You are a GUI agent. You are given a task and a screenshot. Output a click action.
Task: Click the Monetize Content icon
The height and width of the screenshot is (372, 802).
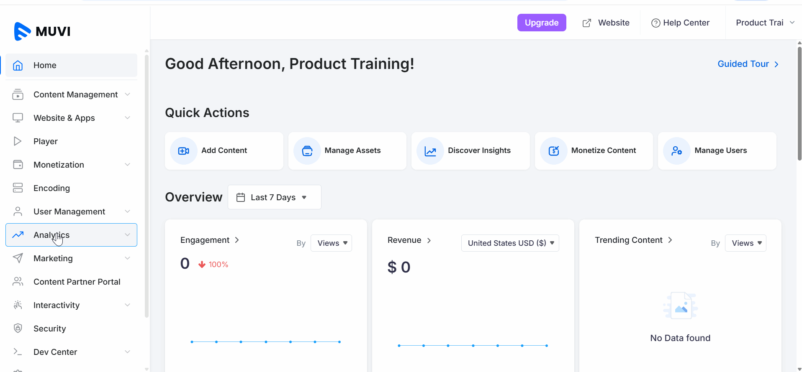point(553,151)
